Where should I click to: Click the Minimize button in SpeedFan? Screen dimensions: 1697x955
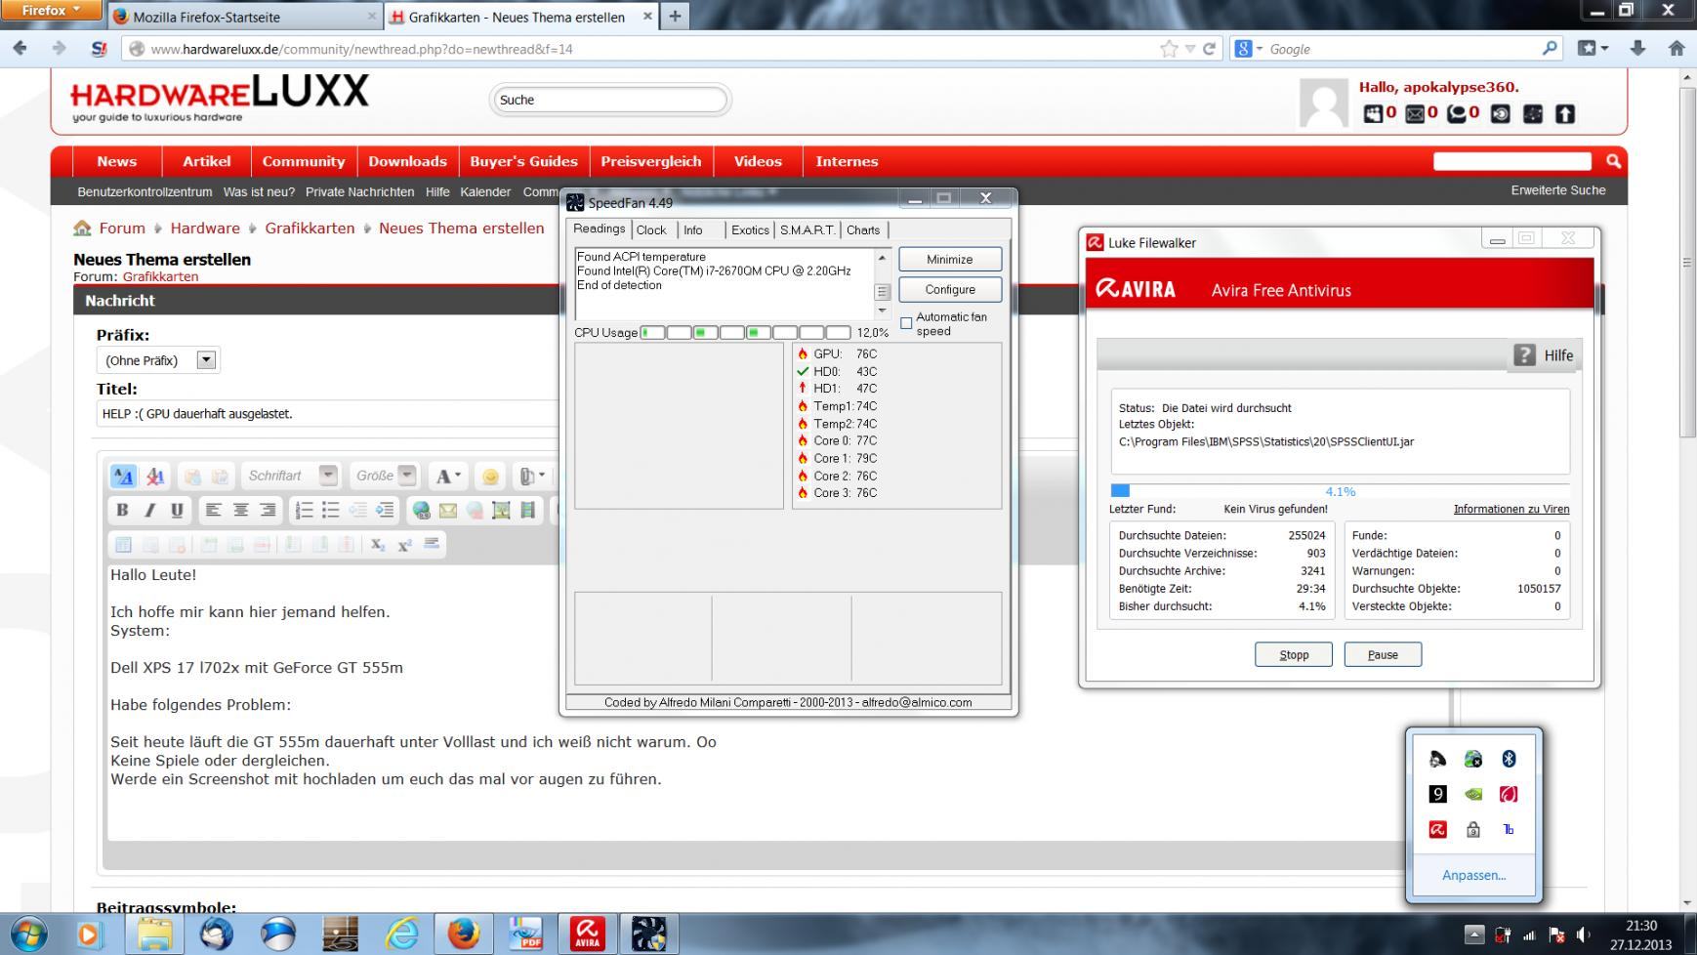(x=950, y=259)
